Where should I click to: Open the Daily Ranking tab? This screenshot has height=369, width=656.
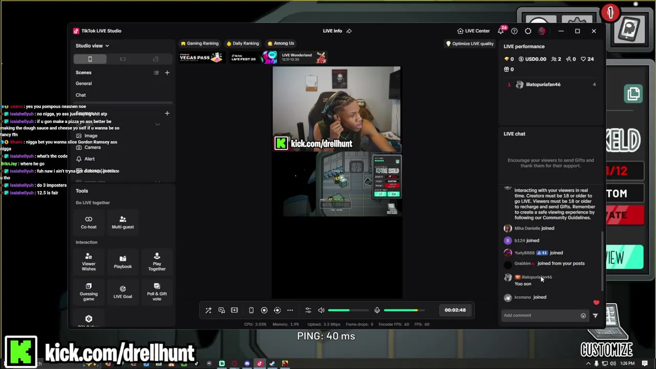pyautogui.click(x=243, y=44)
